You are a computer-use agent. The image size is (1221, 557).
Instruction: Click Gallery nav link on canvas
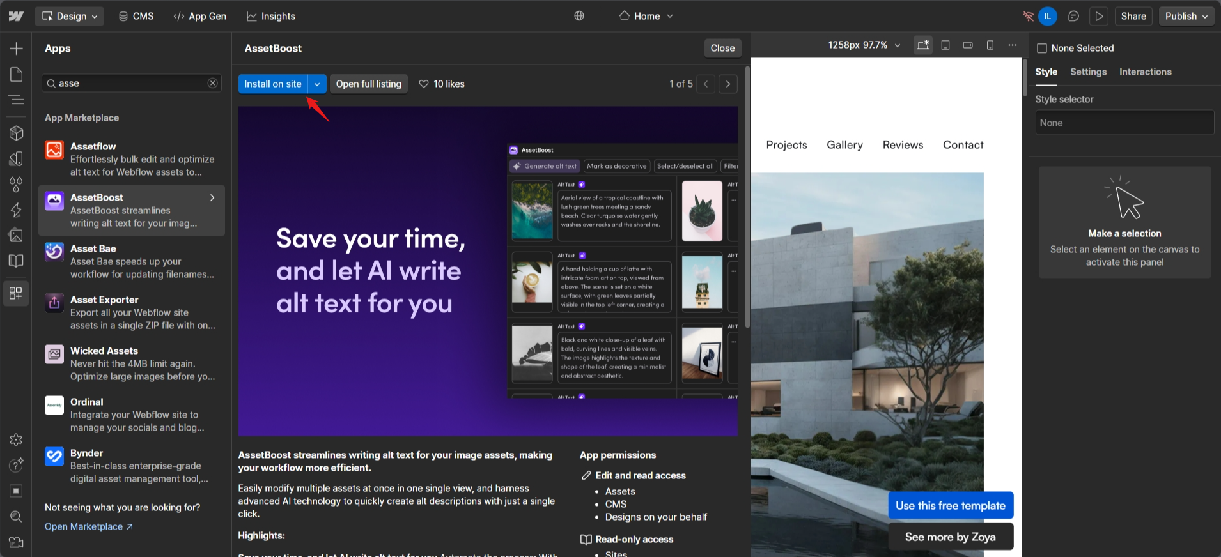(844, 145)
